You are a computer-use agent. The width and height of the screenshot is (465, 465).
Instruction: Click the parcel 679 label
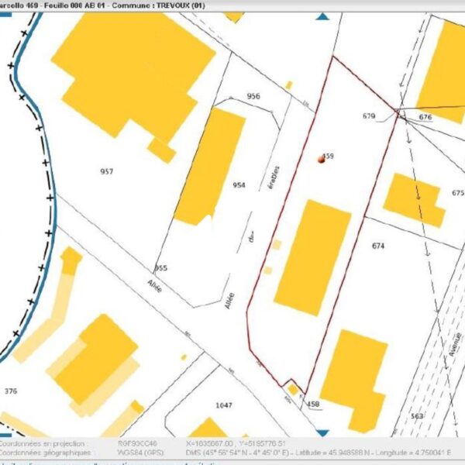(369, 116)
